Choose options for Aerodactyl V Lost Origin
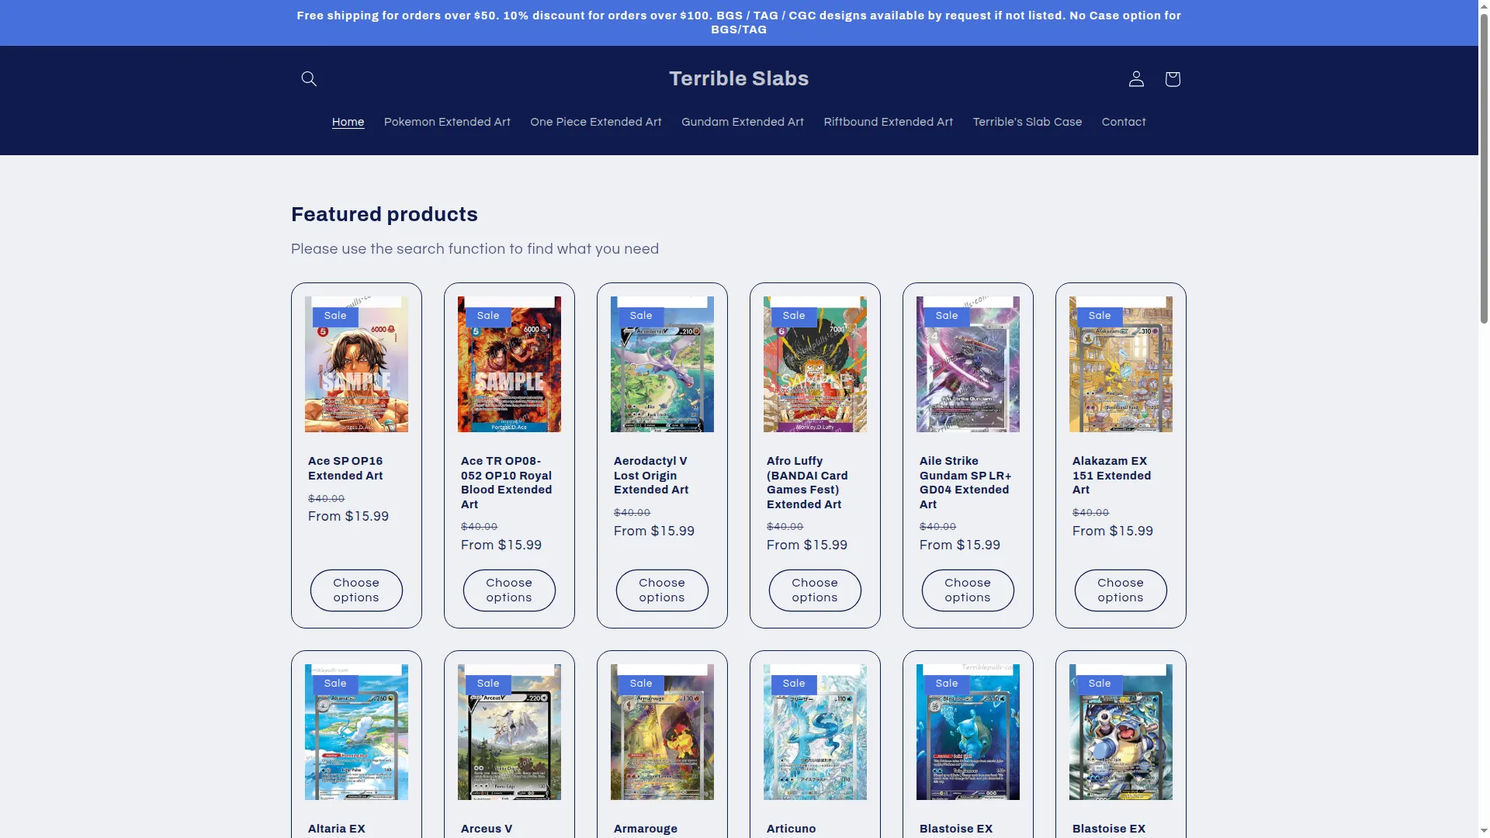 click(662, 590)
